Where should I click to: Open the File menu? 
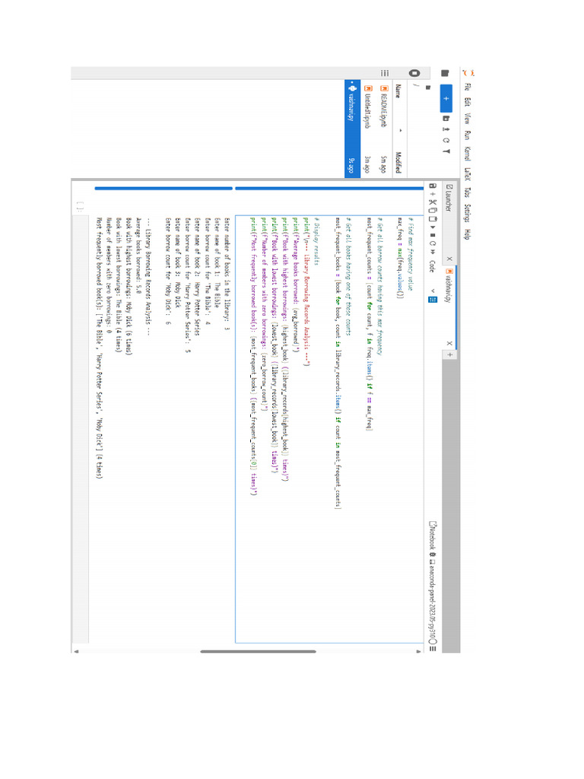pos(467,87)
